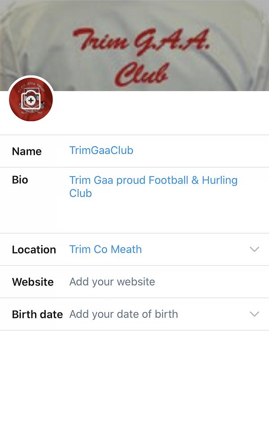The height and width of the screenshot is (439, 269).
Task: Click the red embroidered Club text in banner
Action: (140, 73)
